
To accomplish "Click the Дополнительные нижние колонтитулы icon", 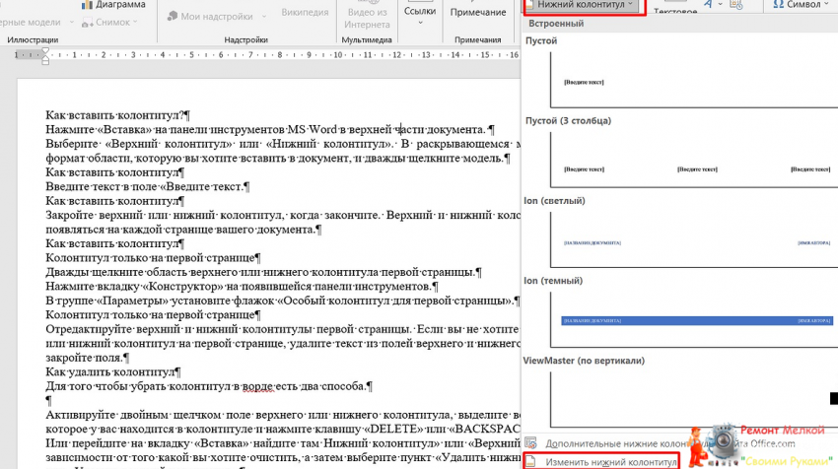I will pos(531,443).
